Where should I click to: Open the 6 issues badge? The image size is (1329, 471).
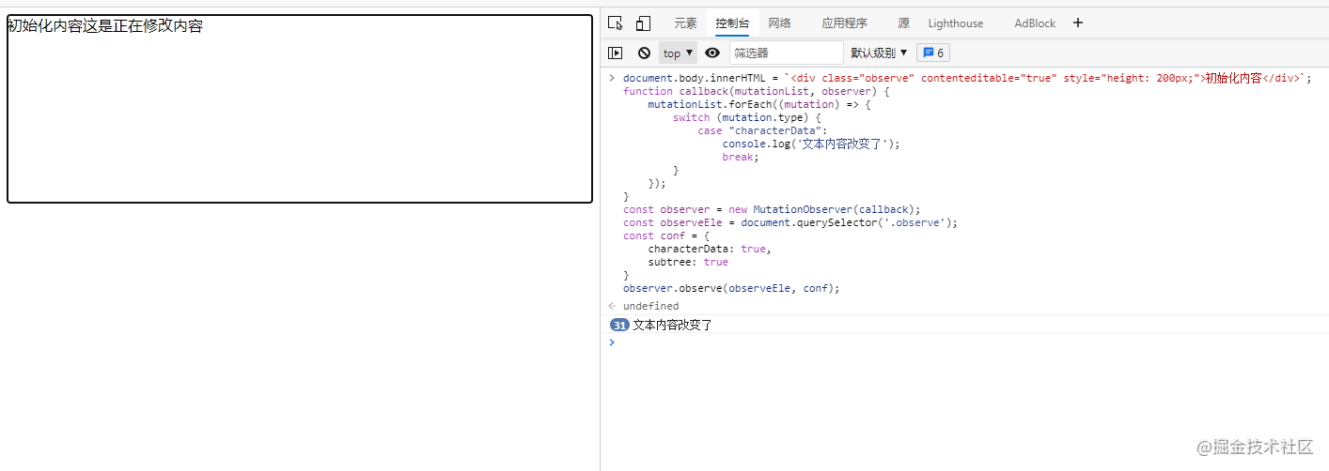point(933,53)
